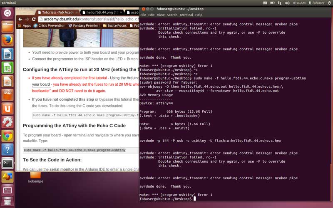This screenshot has width=333, height=208.
Task: Launch Firefox from the launcher
Action: (7, 40)
